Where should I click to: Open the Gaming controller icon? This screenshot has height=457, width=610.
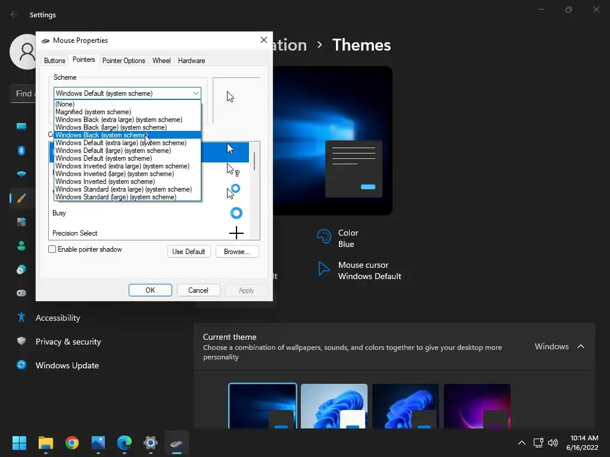tap(21, 293)
